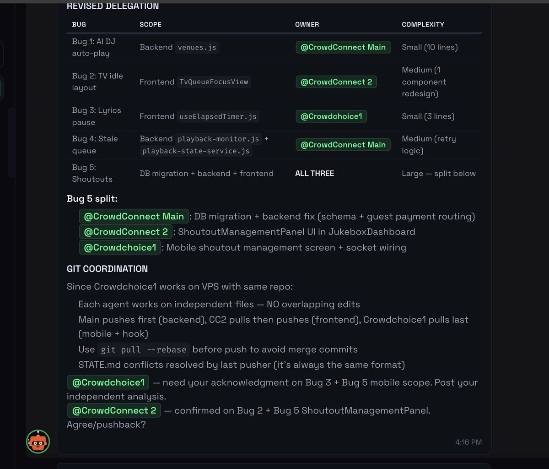
Task: Click the 4:16 PM message timestamp
Action: click(x=468, y=442)
